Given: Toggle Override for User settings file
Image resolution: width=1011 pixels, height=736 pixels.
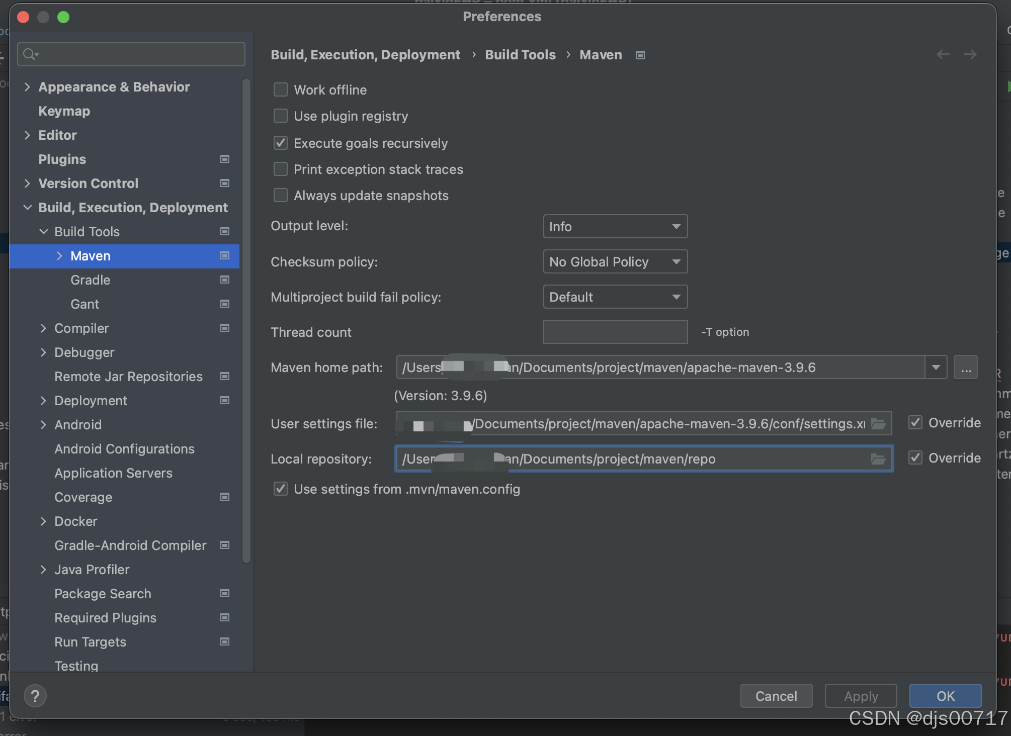Looking at the screenshot, I should pyautogui.click(x=915, y=423).
